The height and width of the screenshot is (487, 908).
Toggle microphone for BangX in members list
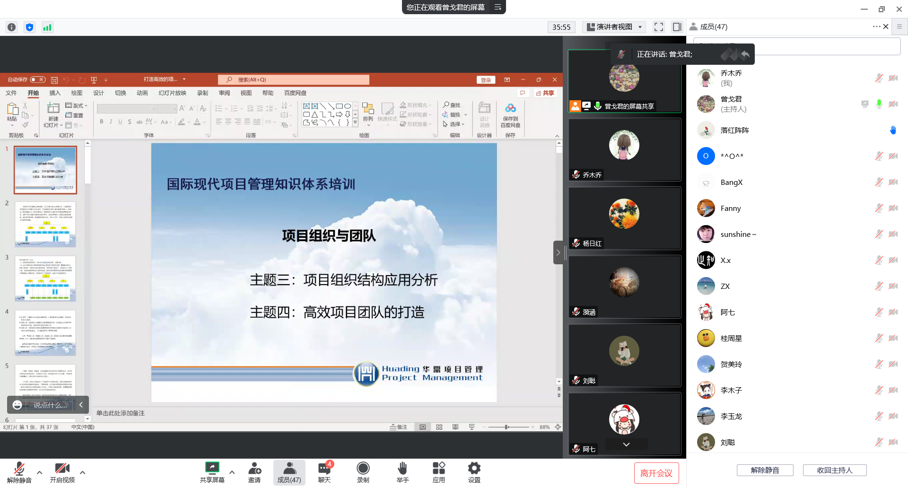[x=879, y=182]
